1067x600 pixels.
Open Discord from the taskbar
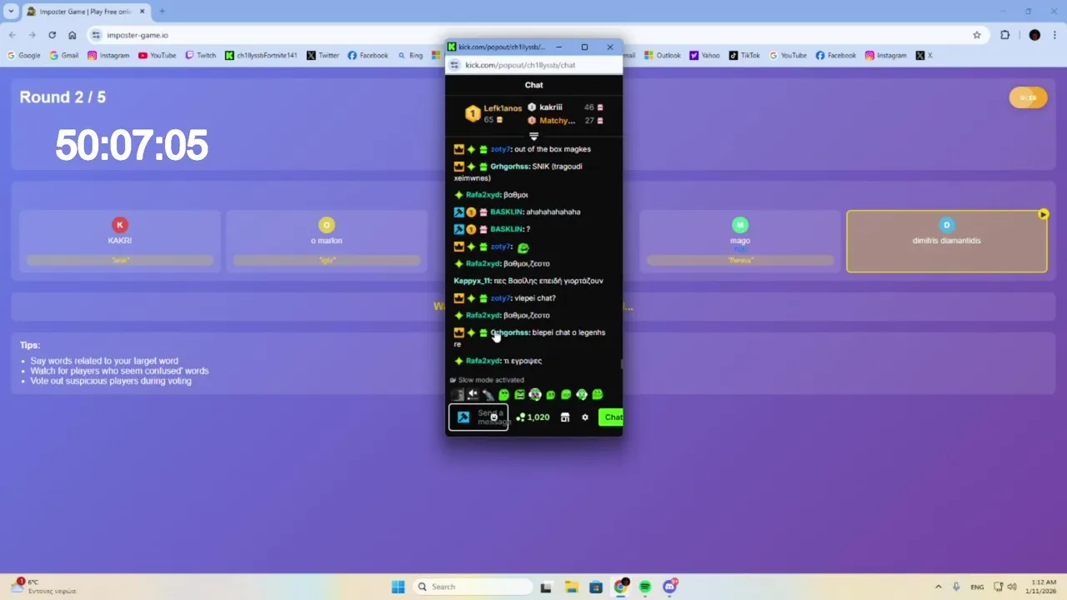669,587
